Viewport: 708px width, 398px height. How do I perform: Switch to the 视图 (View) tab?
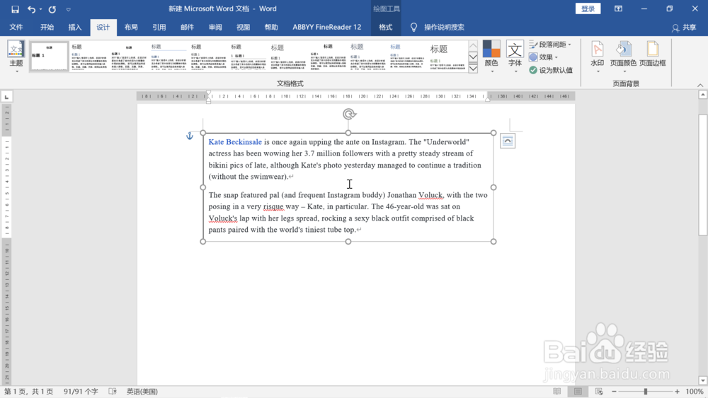coord(243,27)
